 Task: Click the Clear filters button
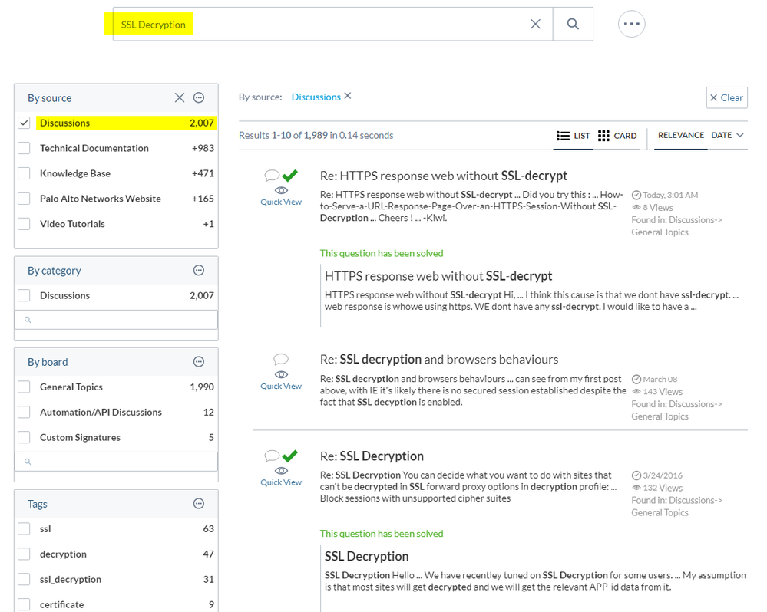point(726,97)
